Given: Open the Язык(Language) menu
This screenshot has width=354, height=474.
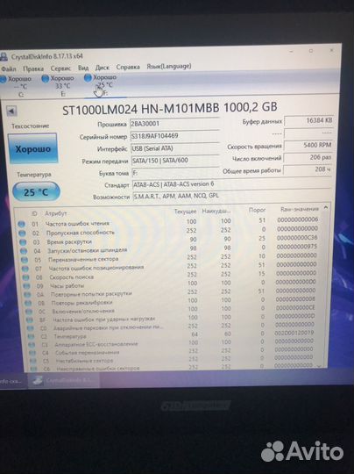Looking at the screenshot, I should click(x=169, y=66).
